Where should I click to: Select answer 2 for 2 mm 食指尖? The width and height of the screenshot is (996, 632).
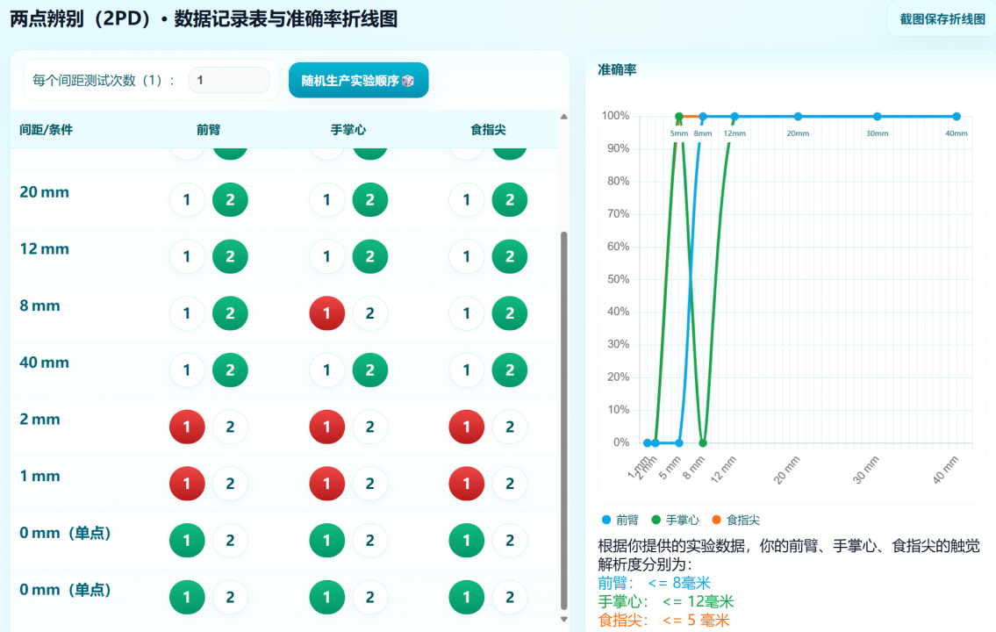point(509,427)
